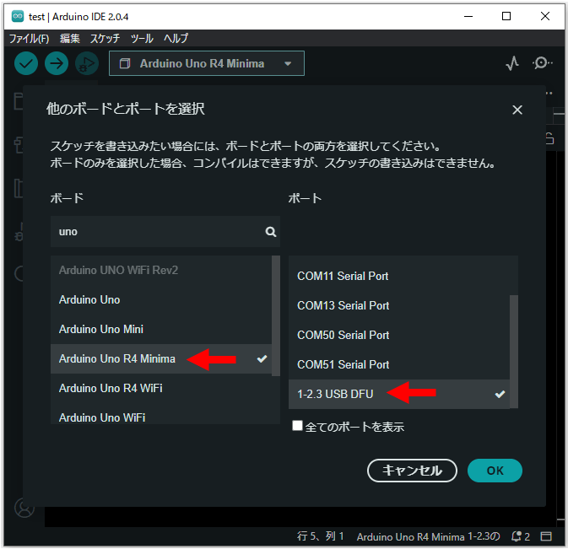Open the Arduino Uno R4 Minima board dropdown
The width and height of the screenshot is (568, 549).
point(207,64)
